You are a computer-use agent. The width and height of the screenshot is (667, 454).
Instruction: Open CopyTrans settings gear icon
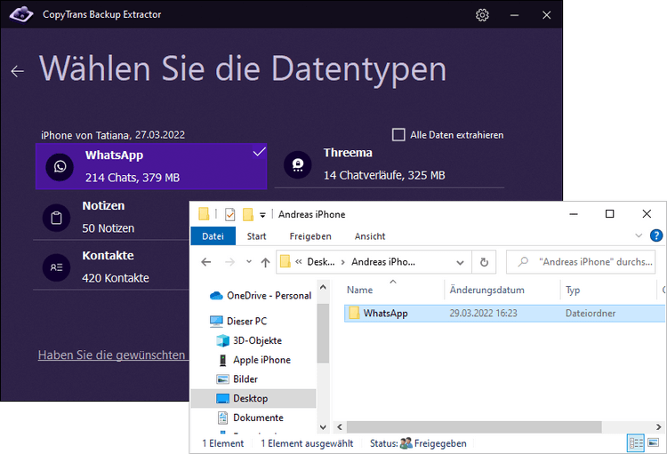(x=482, y=15)
